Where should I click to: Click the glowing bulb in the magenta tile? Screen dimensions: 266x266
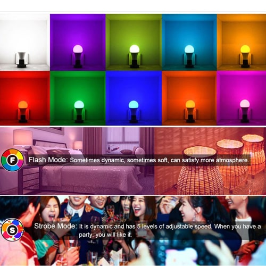point(245,104)
